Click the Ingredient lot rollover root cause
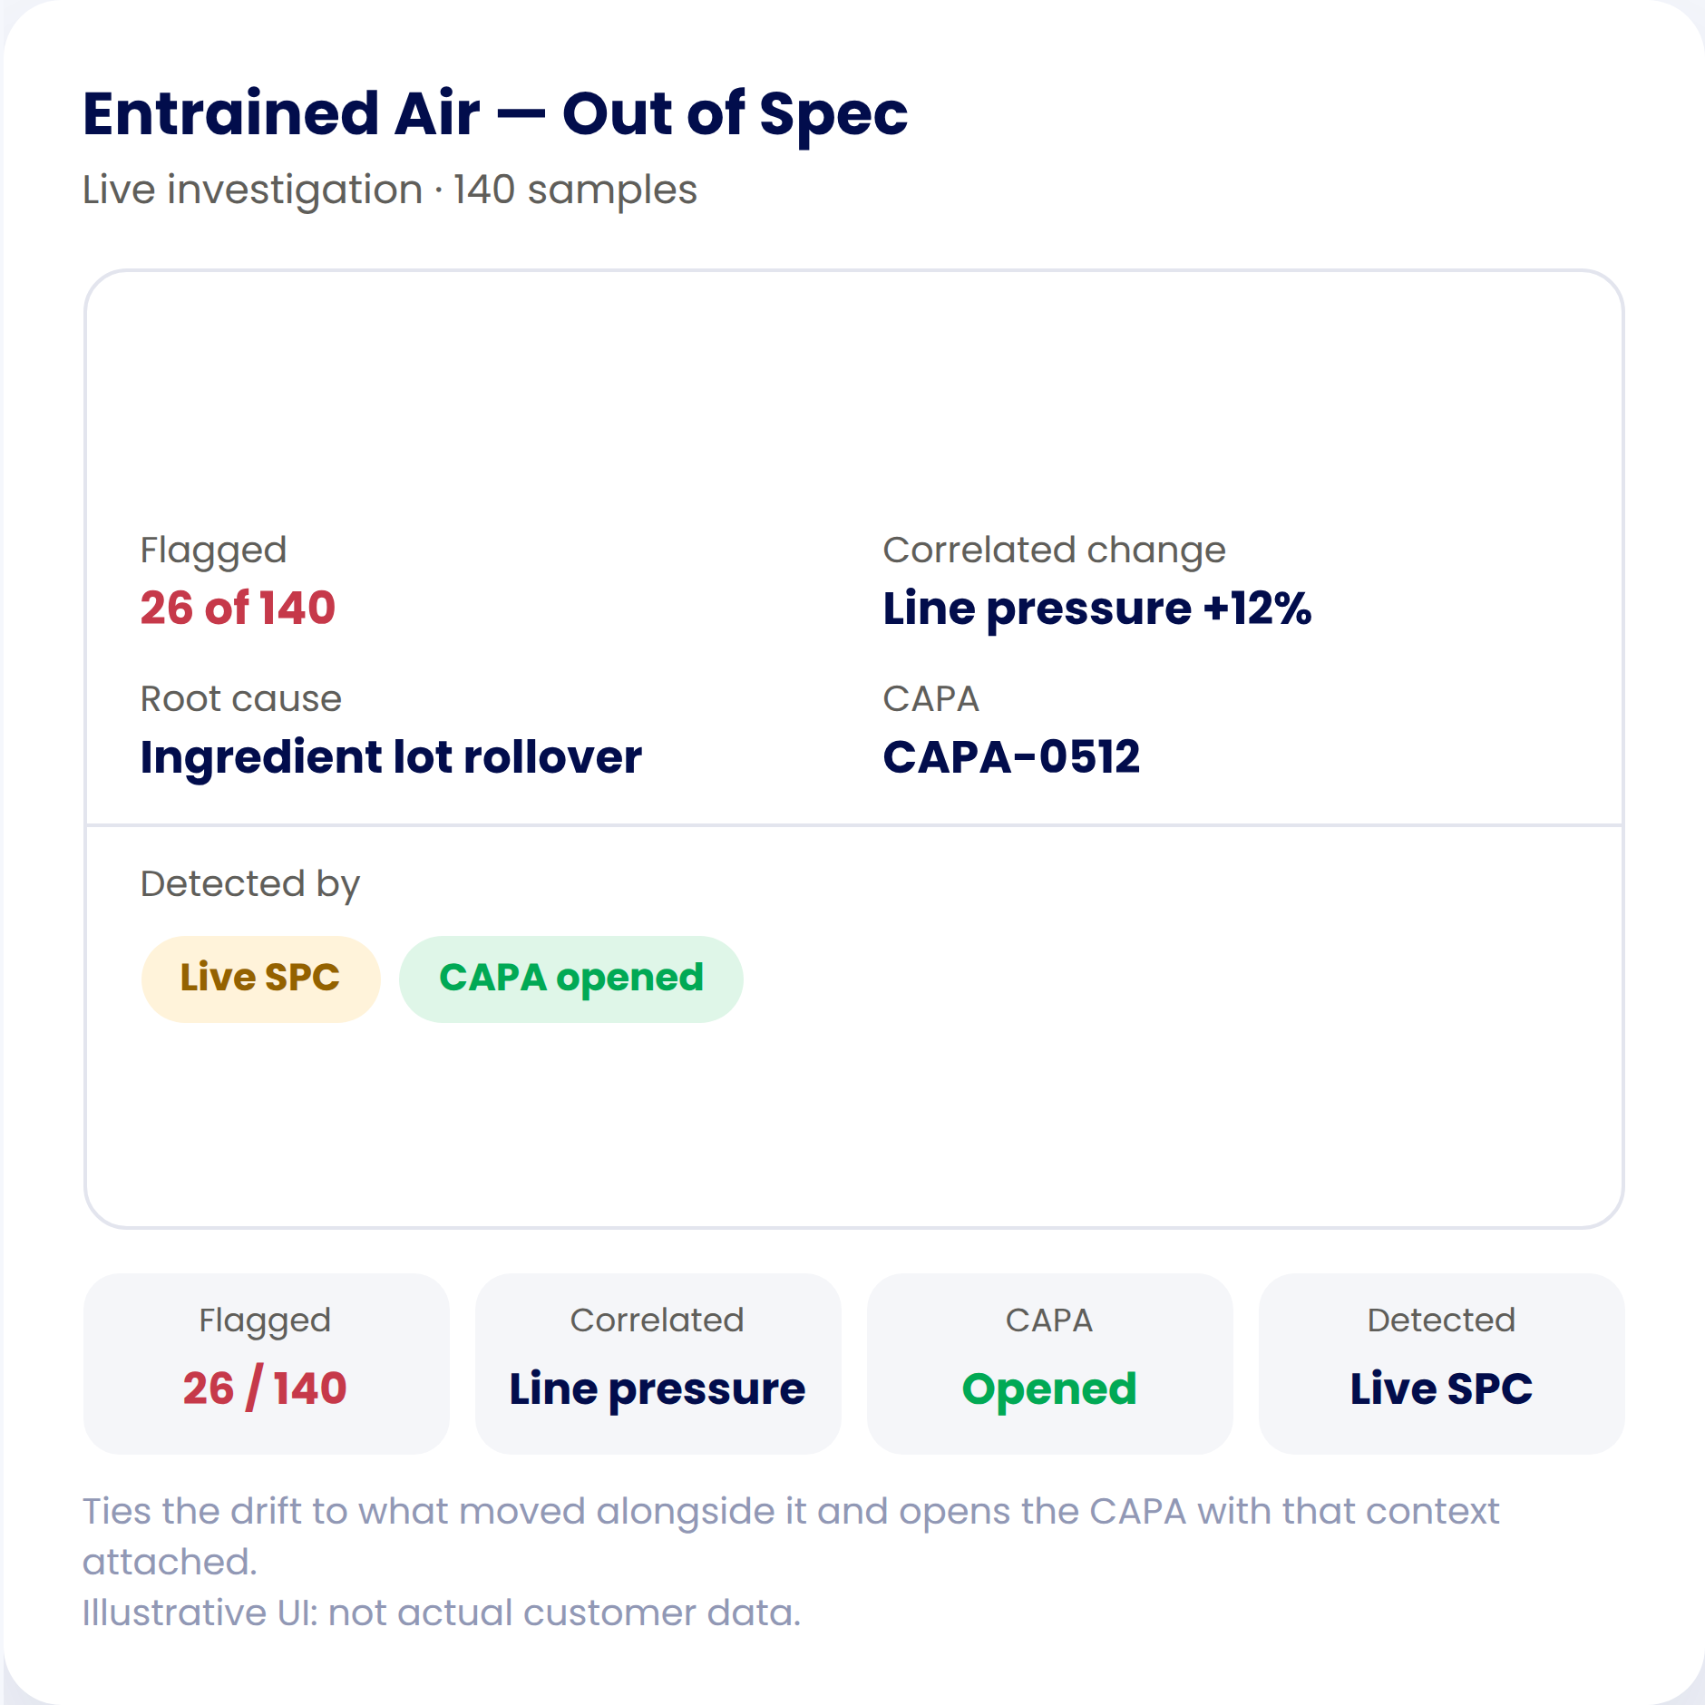The width and height of the screenshot is (1705, 1705). [391, 757]
